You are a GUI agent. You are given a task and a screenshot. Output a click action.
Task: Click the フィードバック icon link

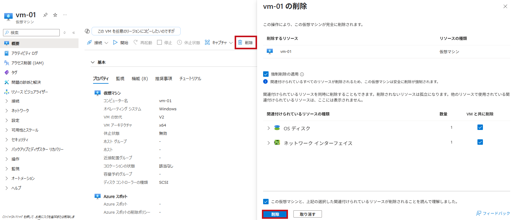pos(493,213)
